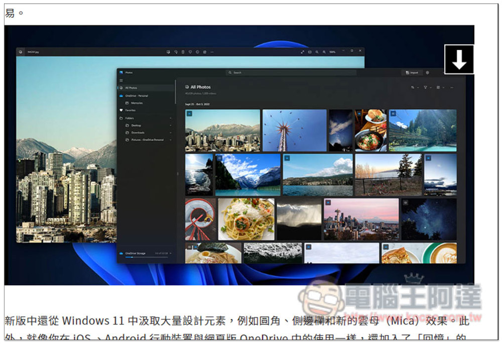
Task: Open the food bowls thumbnail
Action: tap(370, 130)
